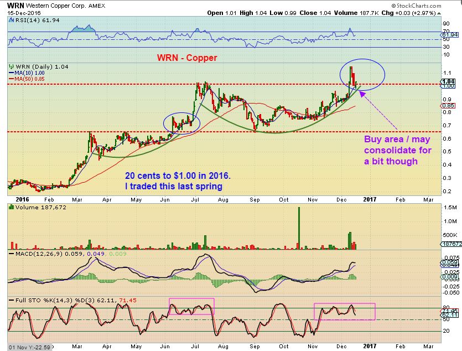Click the up arrow after Chg +2.97%

pyautogui.click(x=439, y=13)
